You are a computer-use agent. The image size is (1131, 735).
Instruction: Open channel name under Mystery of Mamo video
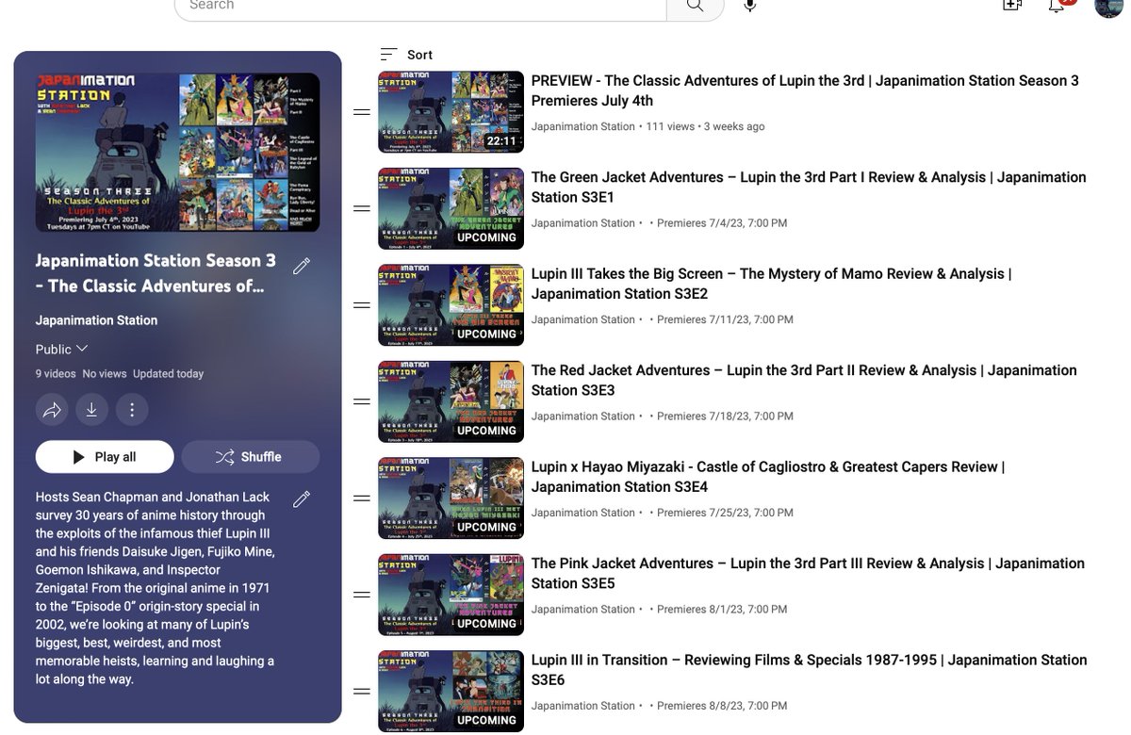coord(583,319)
